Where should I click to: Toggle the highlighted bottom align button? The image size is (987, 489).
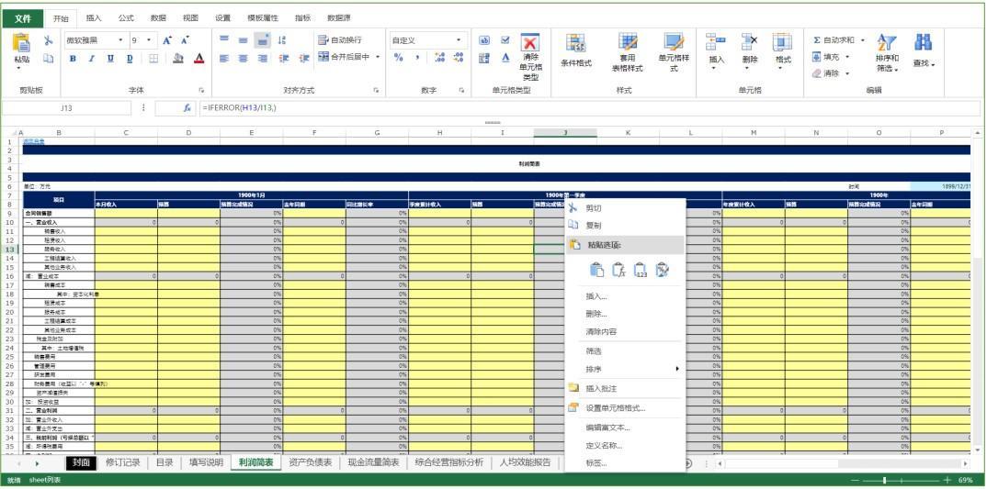pos(263,40)
